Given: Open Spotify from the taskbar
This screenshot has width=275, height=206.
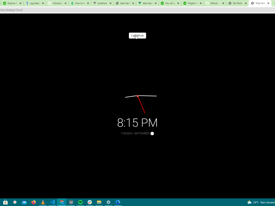Looking at the screenshot, I should [80, 202].
